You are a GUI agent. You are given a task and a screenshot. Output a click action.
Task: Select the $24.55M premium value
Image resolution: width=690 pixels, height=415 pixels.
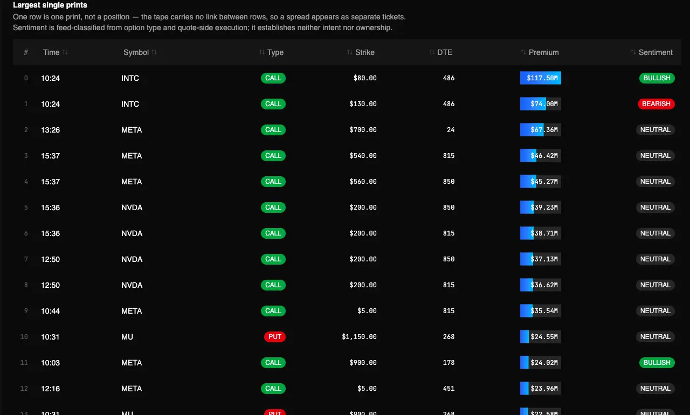point(541,337)
